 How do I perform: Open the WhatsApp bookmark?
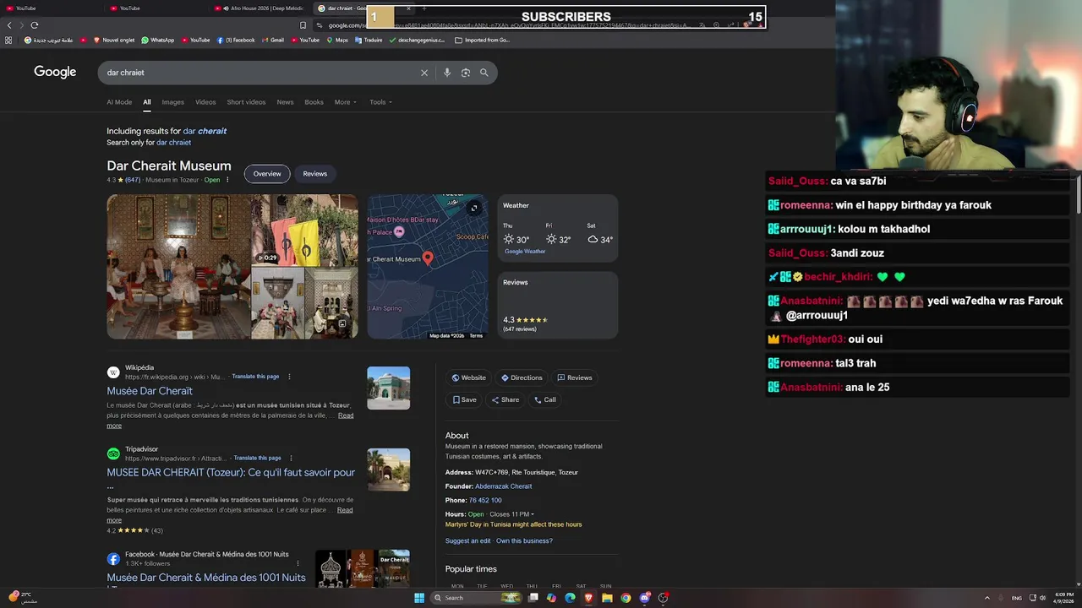point(158,40)
